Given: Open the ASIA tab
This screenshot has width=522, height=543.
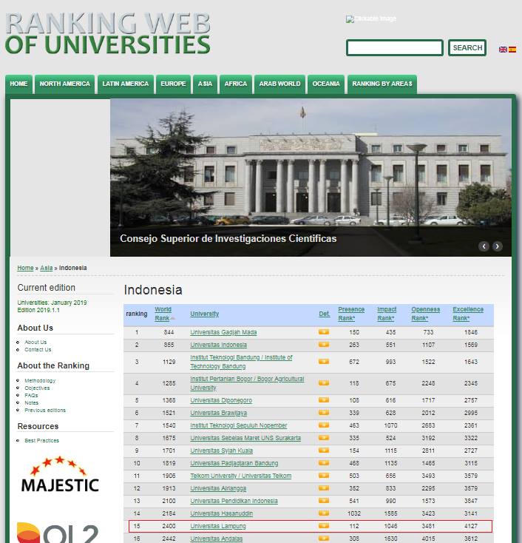Looking at the screenshot, I should (205, 84).
